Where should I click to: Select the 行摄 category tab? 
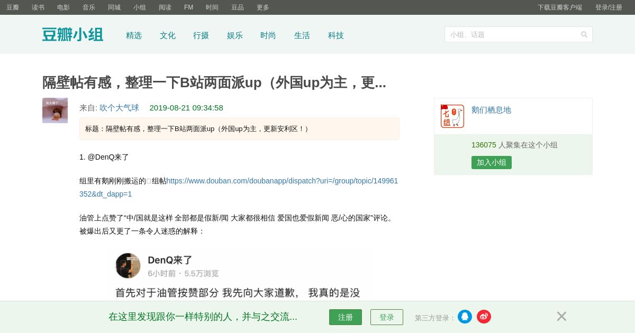pyautogui.click(x=201, y=35)
